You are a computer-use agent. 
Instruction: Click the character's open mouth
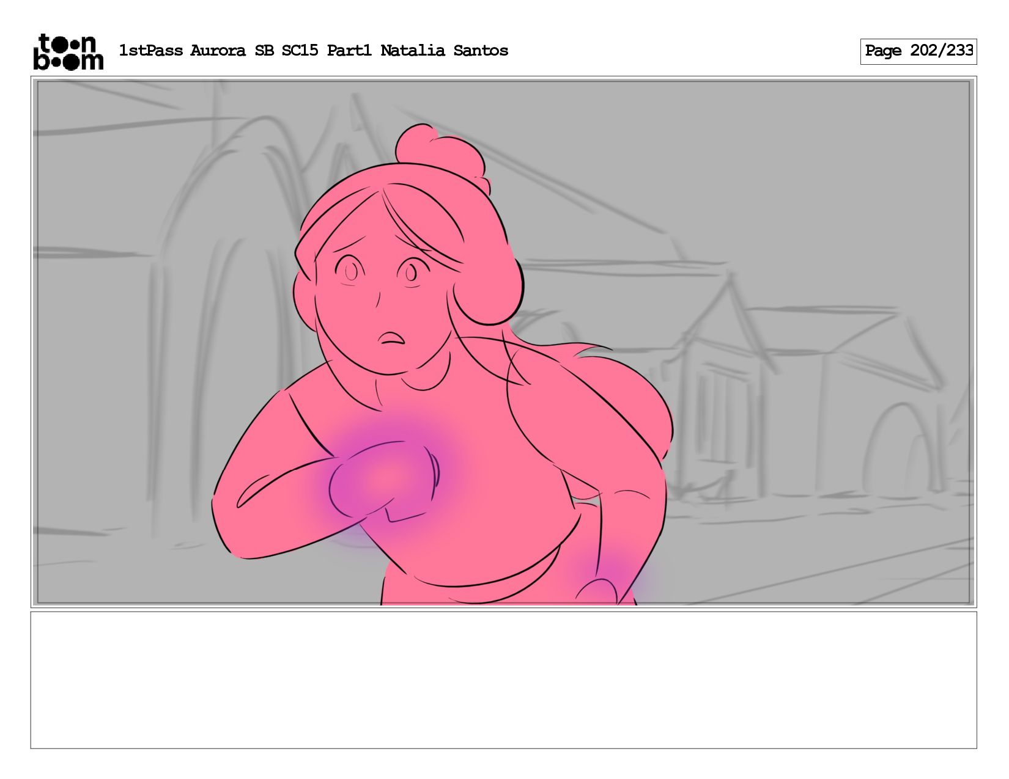(391, 338)
